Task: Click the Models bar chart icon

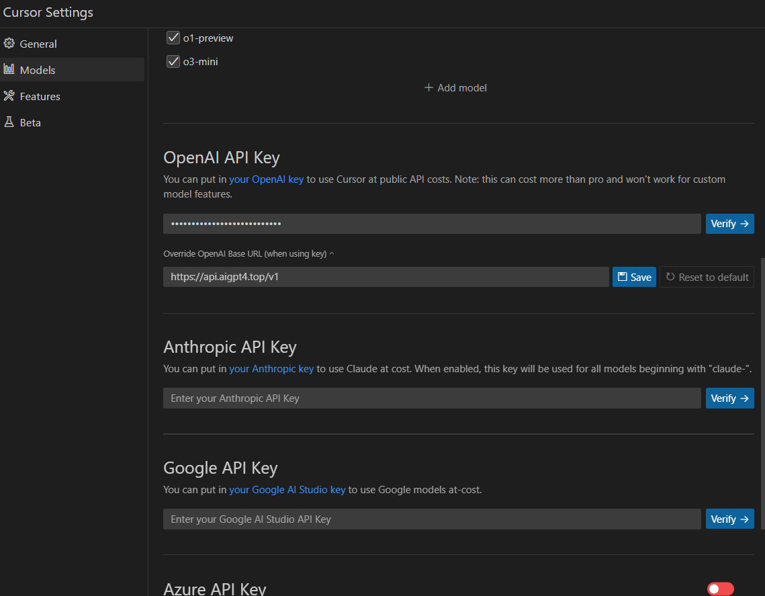Action: coord(9,69)
